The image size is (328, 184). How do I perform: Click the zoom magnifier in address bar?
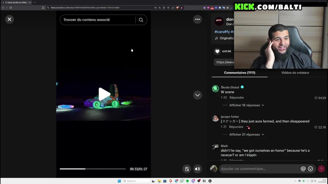168,8
